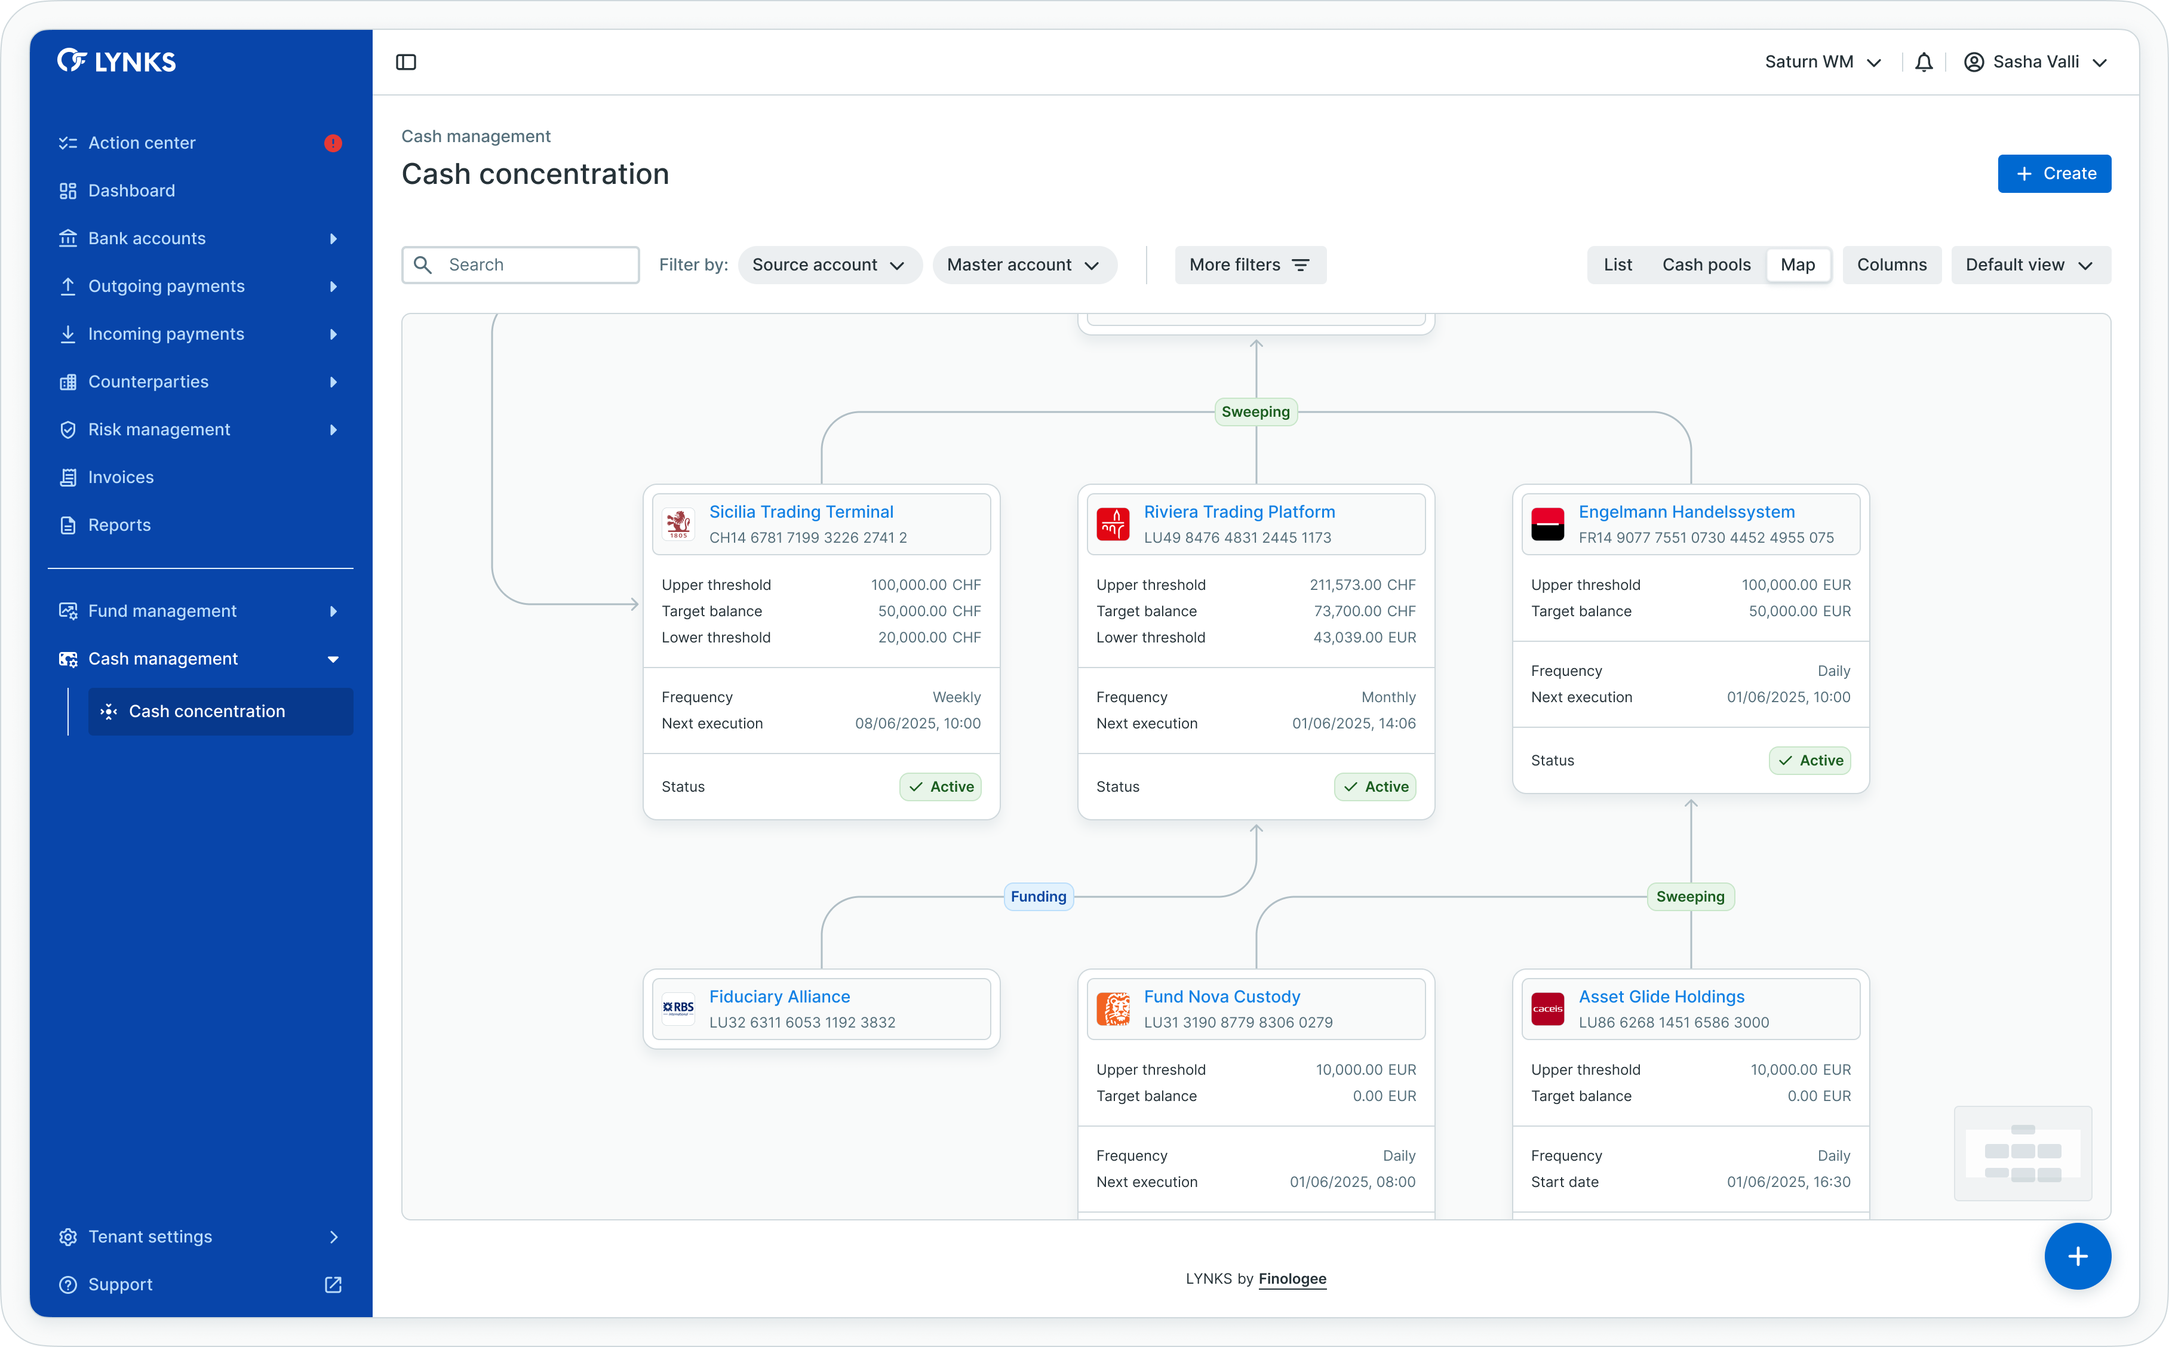Open the notifications bell
The width and height of the screenshot is (2169, 1347).
pos(1924,62)
